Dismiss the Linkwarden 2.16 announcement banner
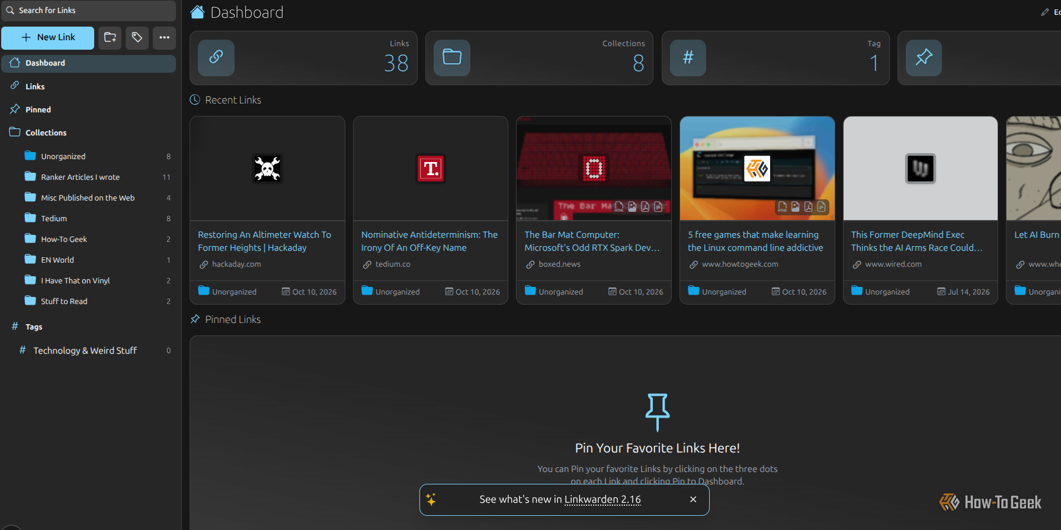1061x530 pixels. (693, 500)
